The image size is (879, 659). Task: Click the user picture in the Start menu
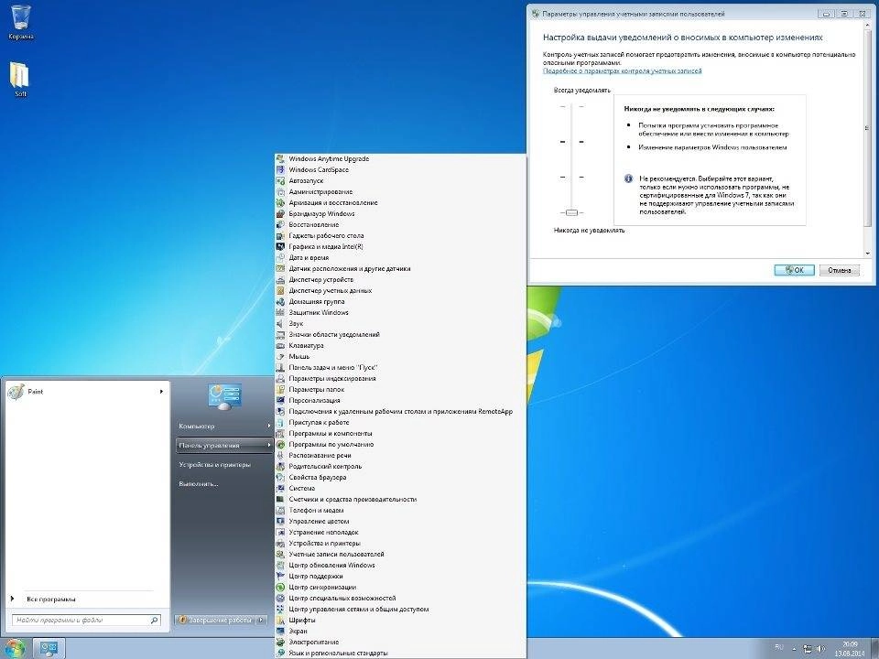pyautogui.click(x=225, y=396)
